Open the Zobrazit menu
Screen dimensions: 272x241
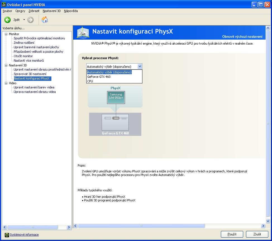tap(34, 11)
